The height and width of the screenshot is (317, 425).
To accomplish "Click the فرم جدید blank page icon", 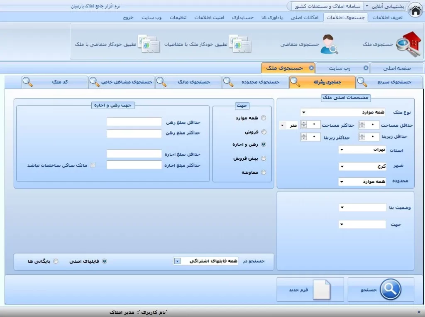I will tap(321, 290).
